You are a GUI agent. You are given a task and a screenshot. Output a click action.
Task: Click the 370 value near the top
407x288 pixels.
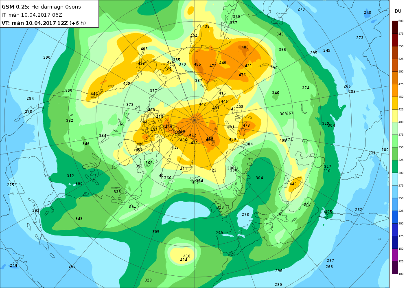pyautogui.click(x=236, y=17)
